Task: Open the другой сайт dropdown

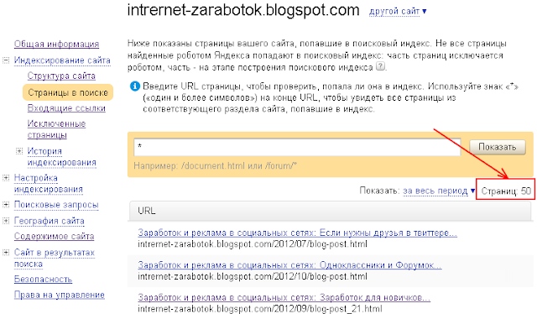Action: (398, 11)
